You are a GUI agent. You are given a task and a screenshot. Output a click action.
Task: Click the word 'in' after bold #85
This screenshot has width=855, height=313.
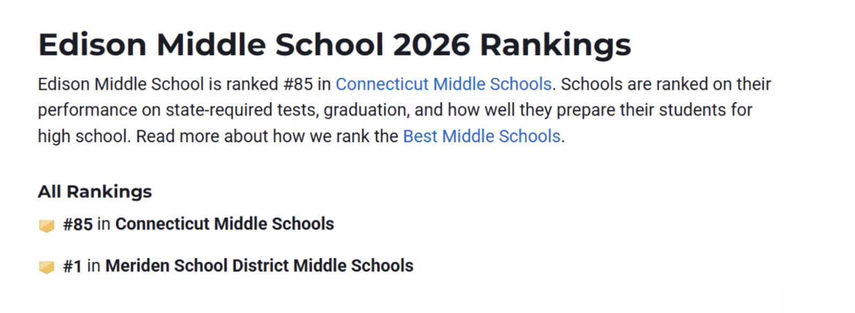[104, 224]
